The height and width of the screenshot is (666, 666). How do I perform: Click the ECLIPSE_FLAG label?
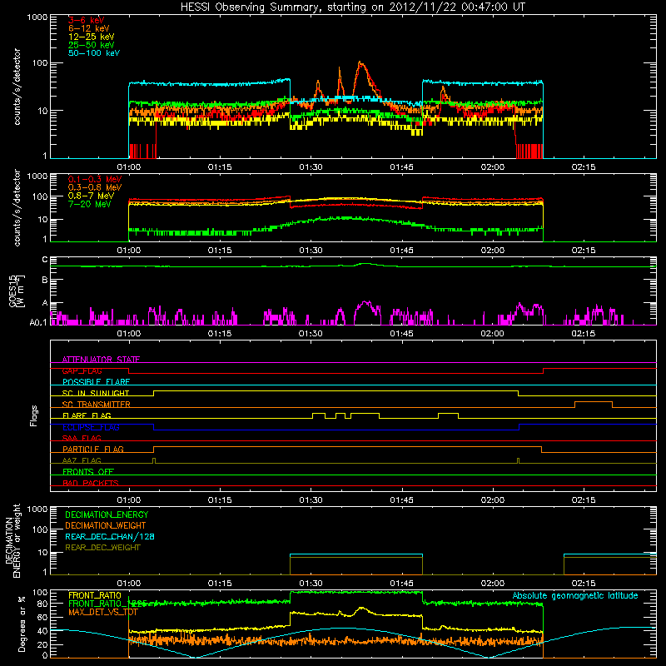point(91,427)
